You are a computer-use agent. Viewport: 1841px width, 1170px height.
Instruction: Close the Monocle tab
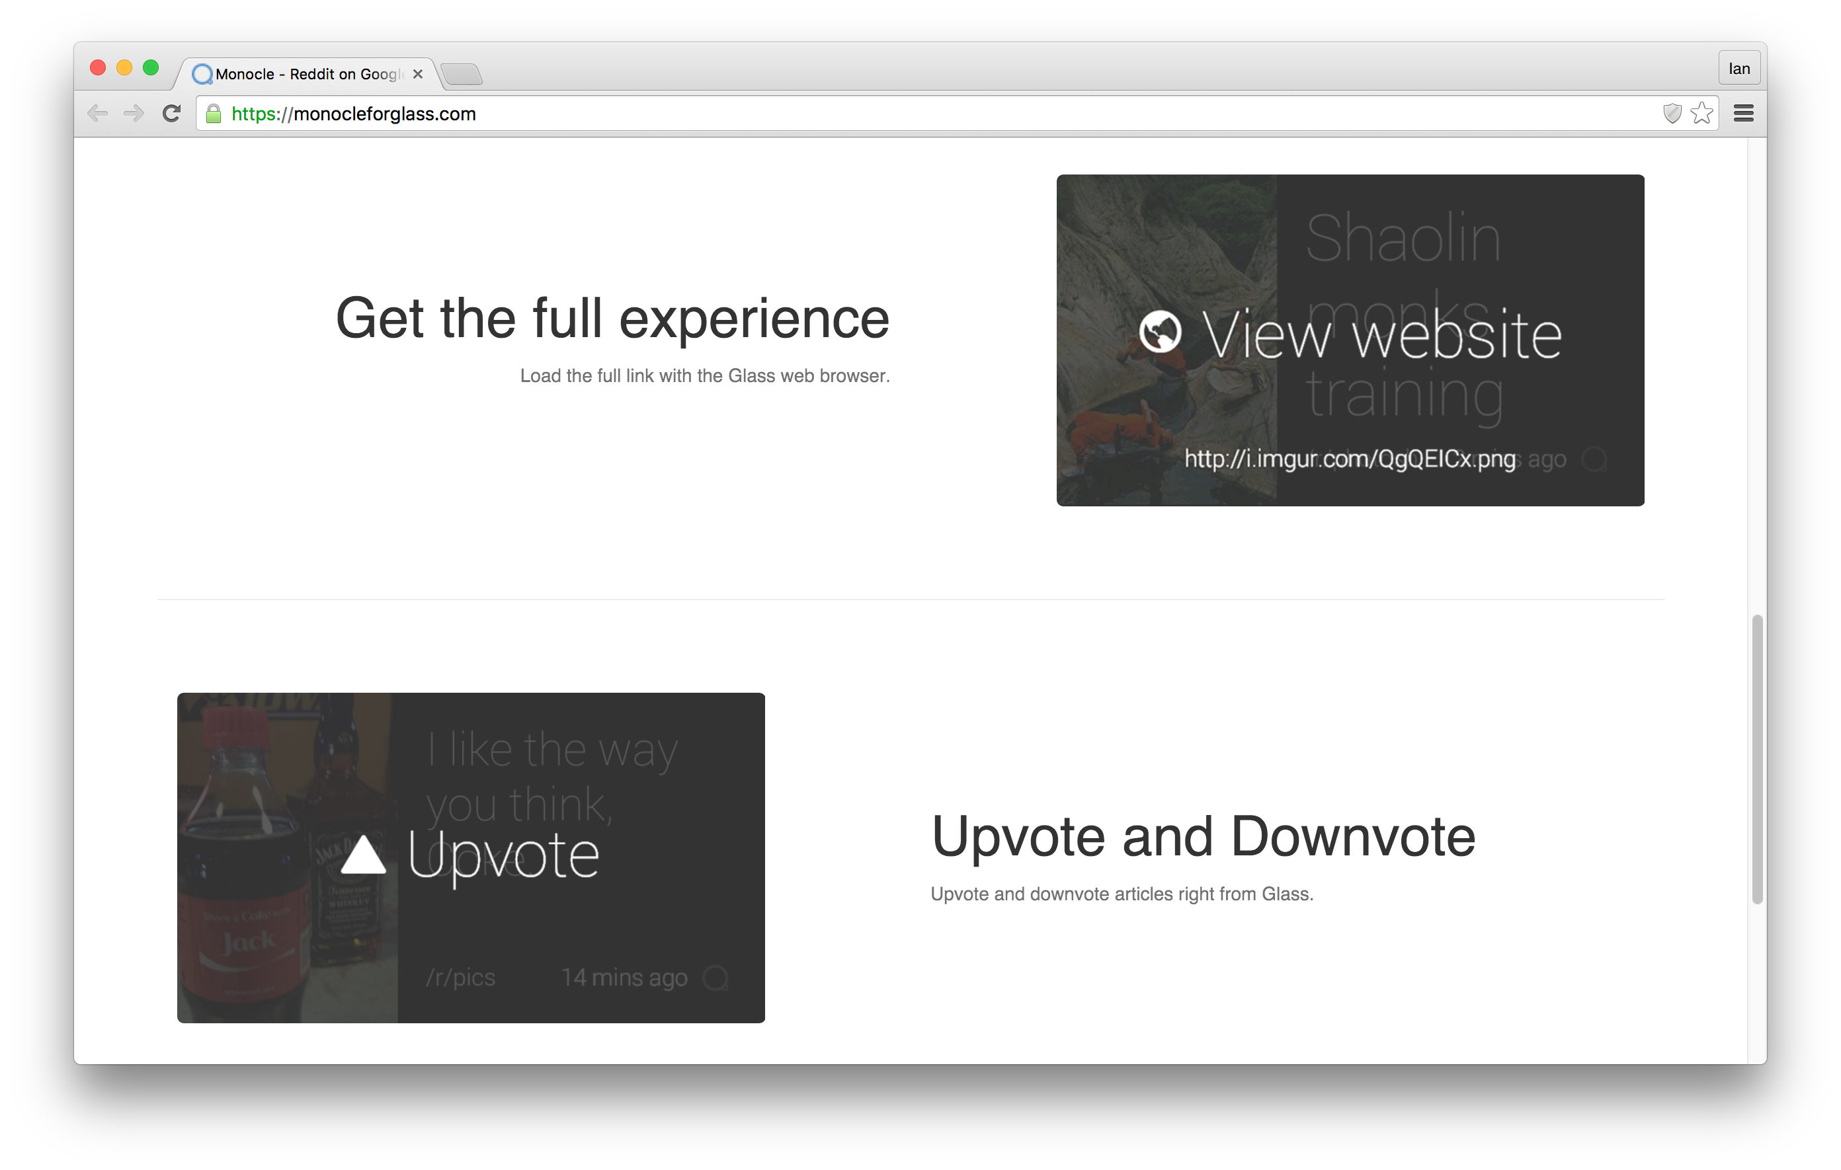tap(417, 74)
